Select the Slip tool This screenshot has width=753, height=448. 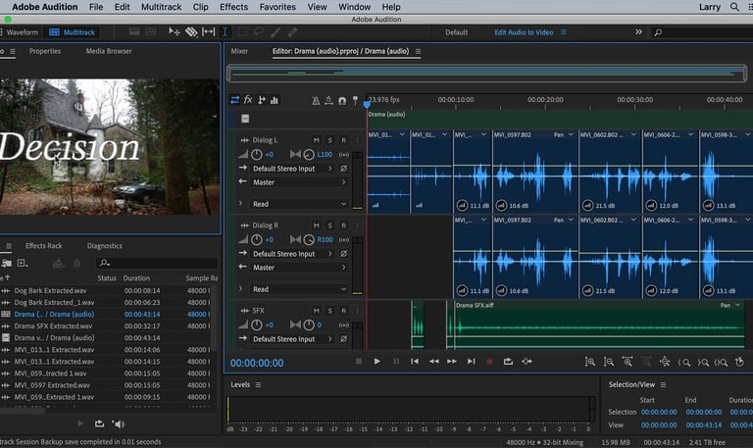209,31
